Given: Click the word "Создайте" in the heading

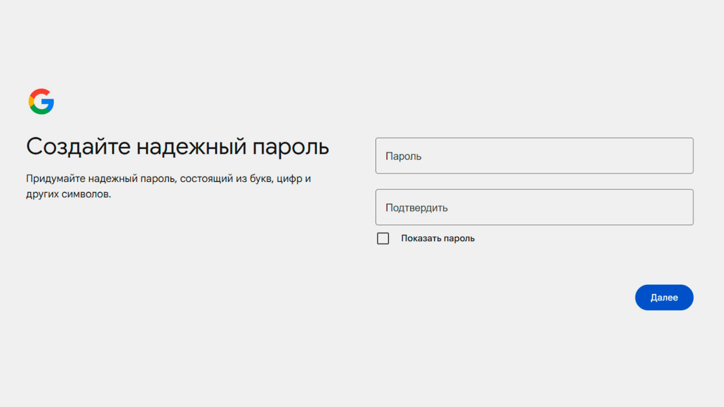Looking at the screenshot, I should point(78,147).
